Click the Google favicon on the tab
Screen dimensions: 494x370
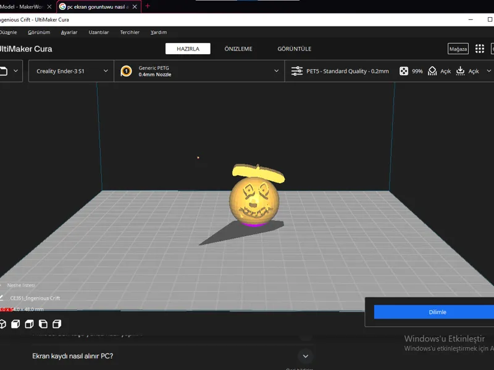click(x=62, y=7)
